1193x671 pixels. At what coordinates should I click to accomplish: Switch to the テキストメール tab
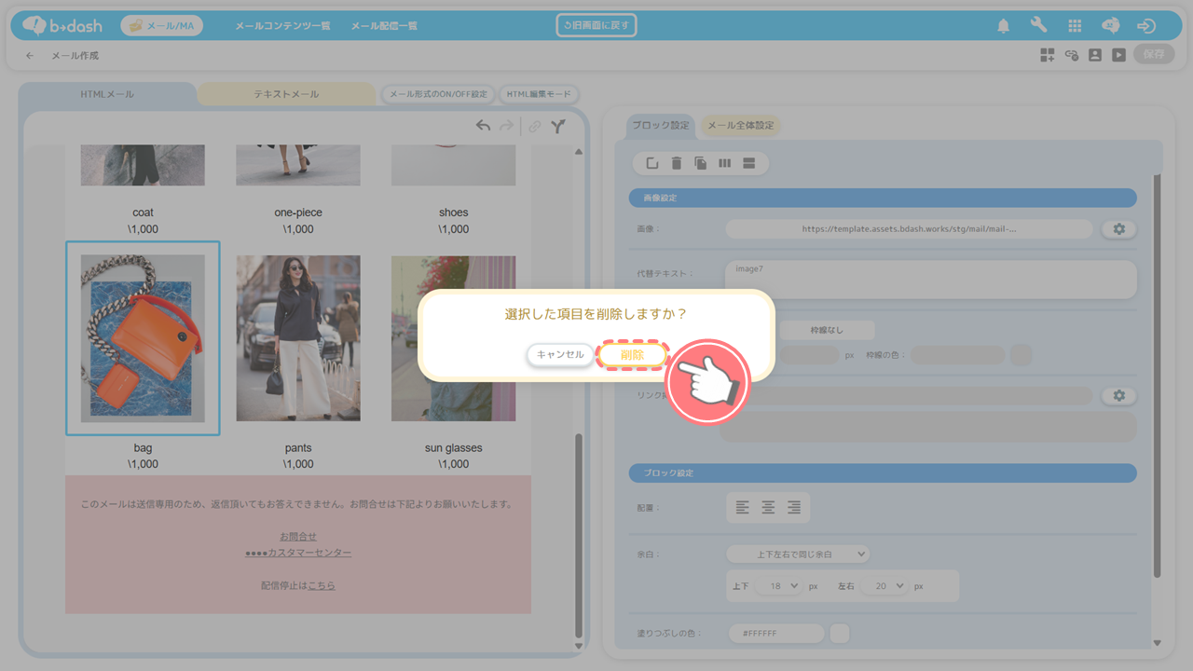pos(286,94)
